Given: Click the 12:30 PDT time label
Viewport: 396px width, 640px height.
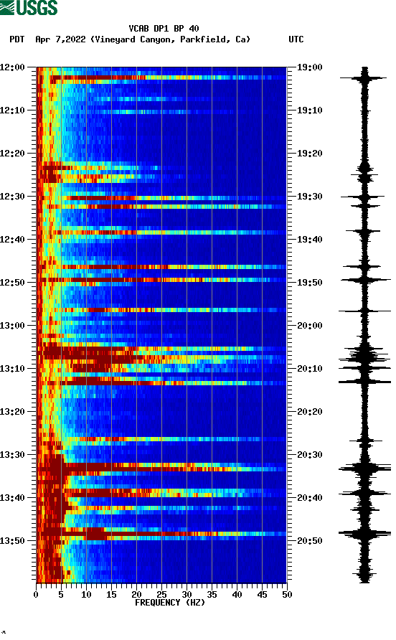Looking at the screenshot, I should (x=12, y=197).
